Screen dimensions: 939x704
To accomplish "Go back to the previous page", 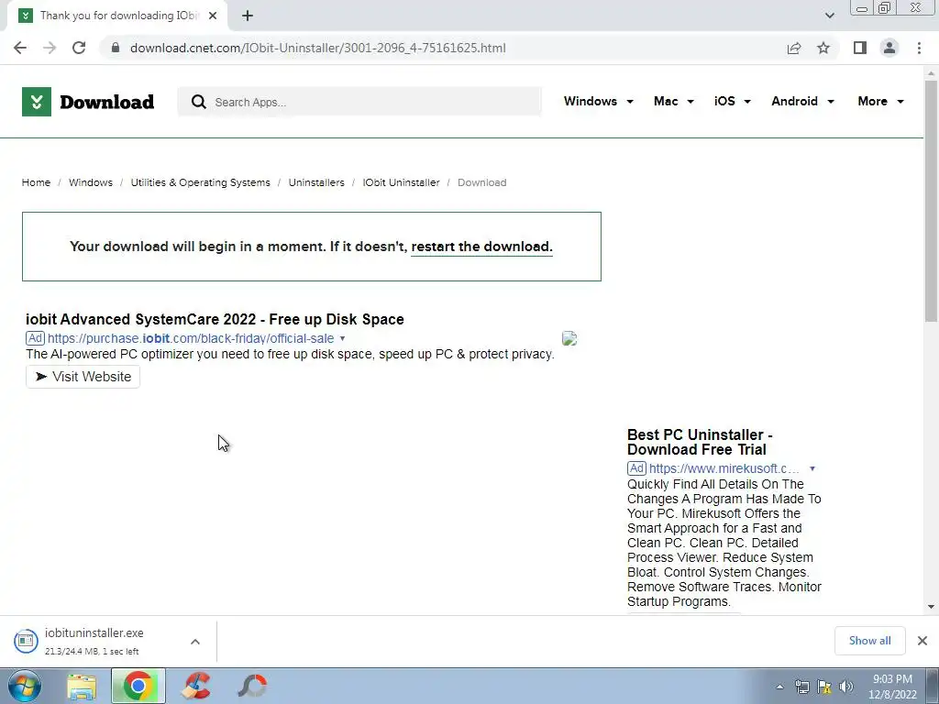I will click(20, 48).
